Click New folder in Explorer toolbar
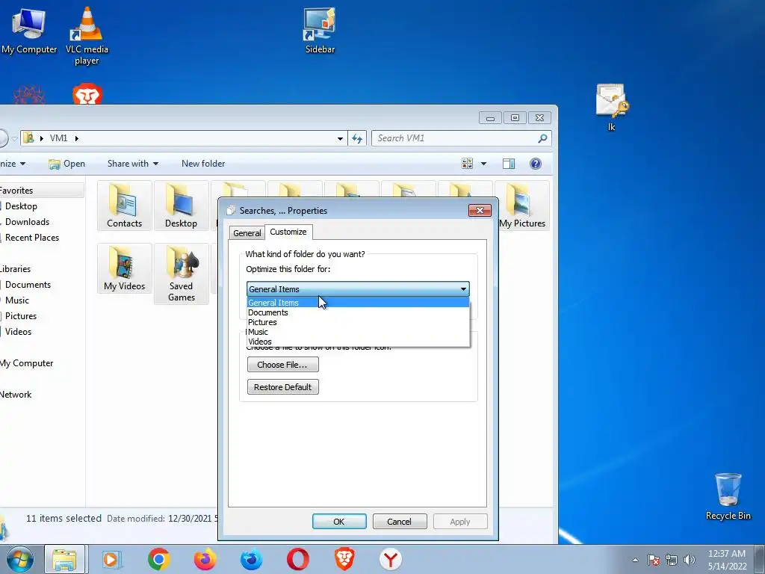 click(203, 164)
